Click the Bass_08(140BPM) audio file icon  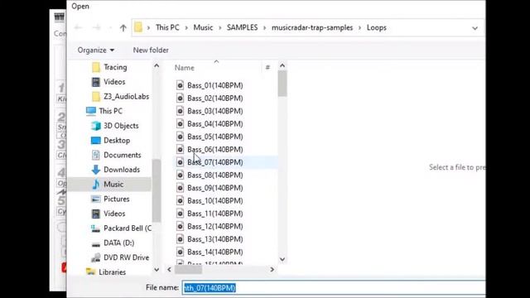pyautogui.click(x=181, y=175)
